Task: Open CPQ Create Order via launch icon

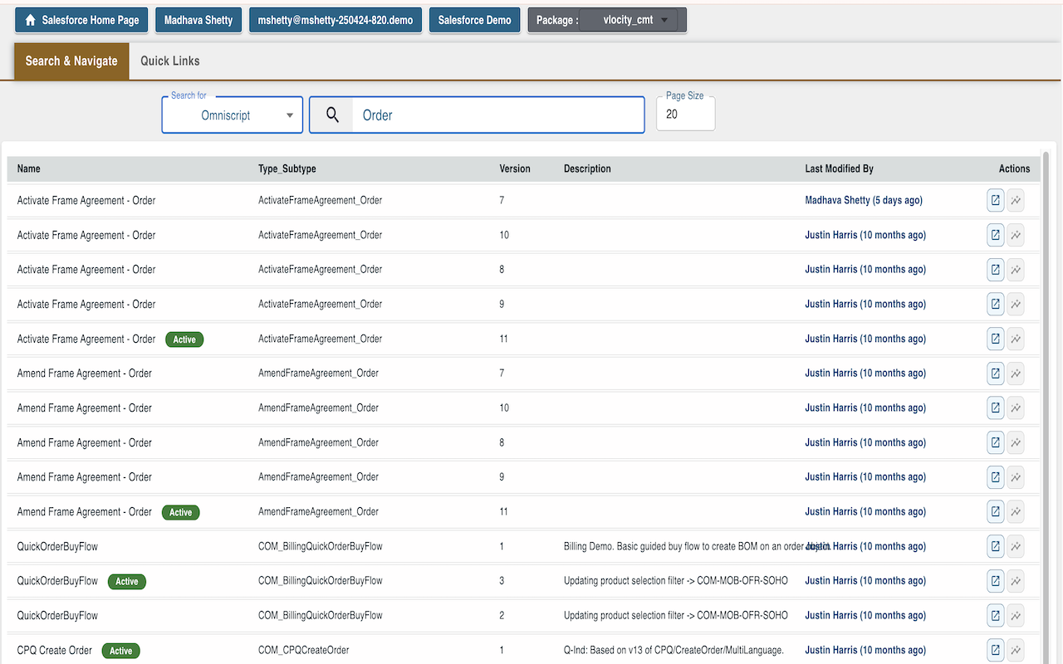Action: pos(995,650)
